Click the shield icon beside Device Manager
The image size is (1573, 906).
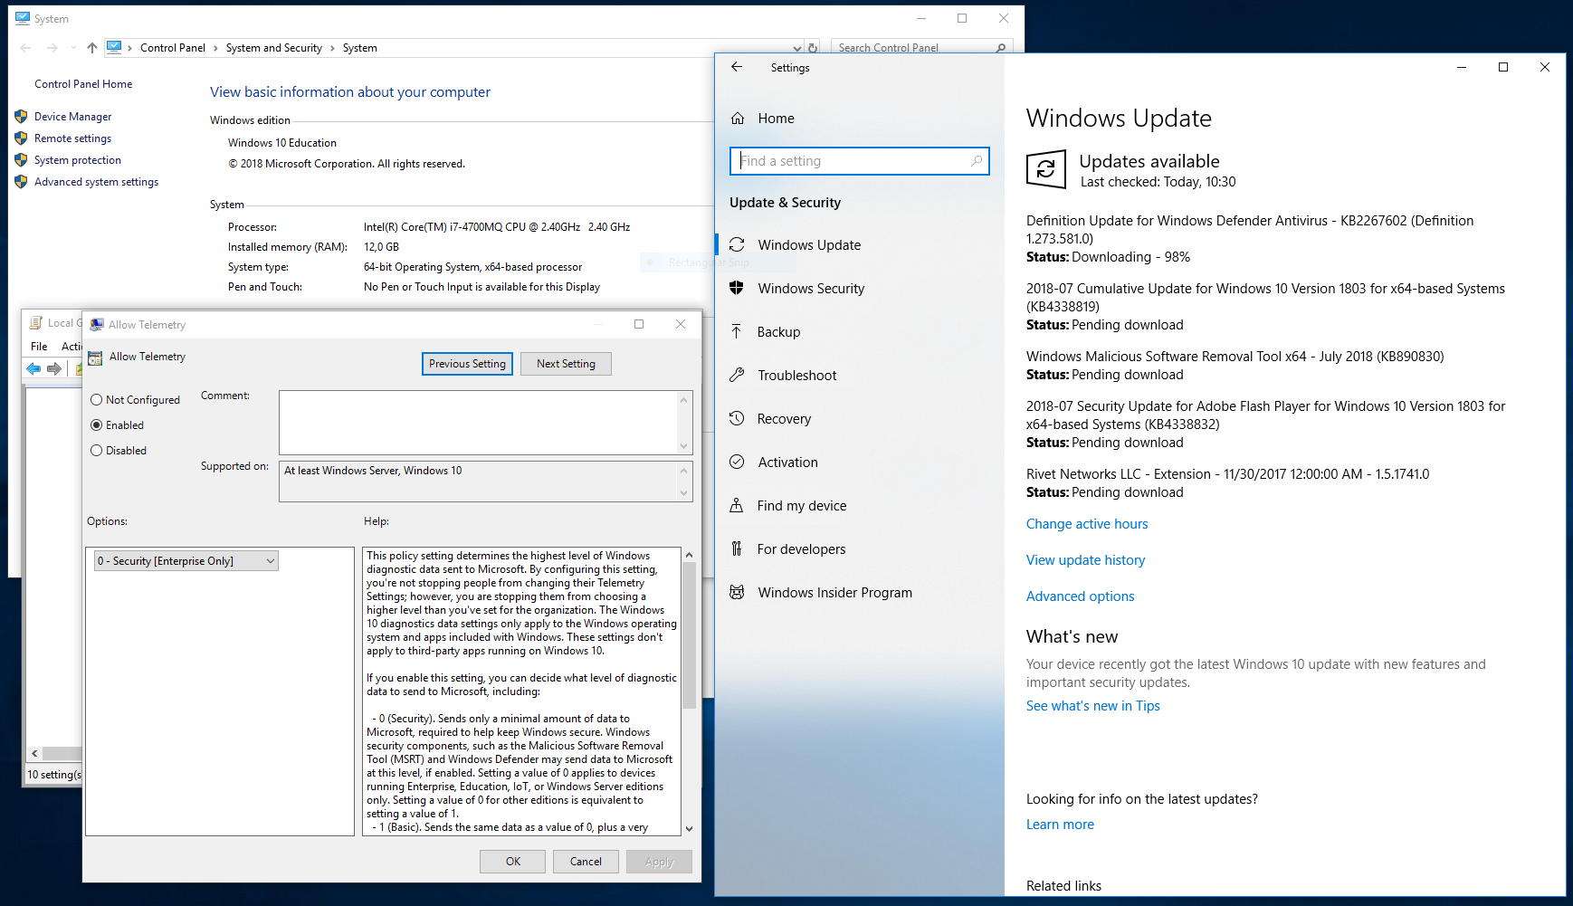click(x=21, y=117)
